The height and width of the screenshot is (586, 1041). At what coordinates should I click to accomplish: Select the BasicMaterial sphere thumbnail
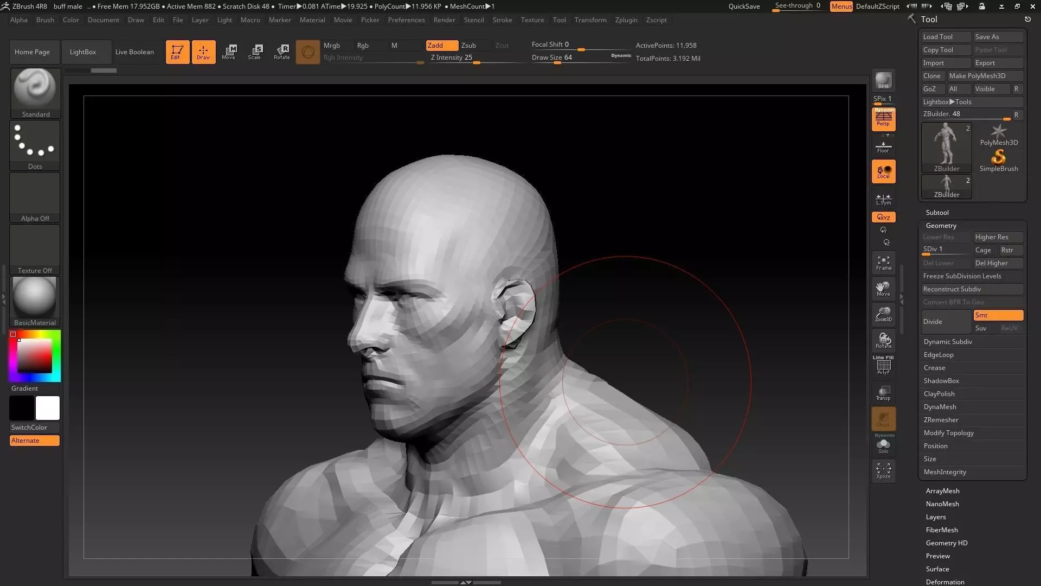tap(35, 297)
